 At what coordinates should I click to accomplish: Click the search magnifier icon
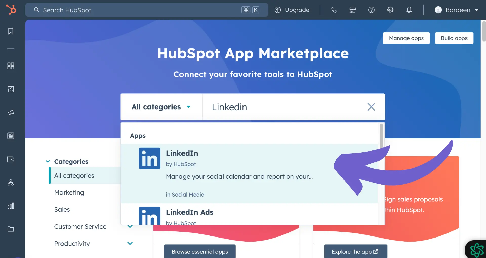pyautogui.click(x=37, y=10)
